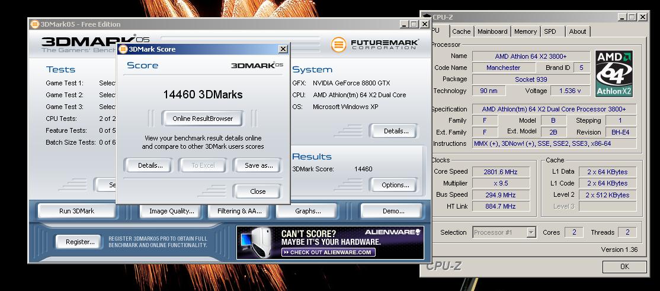Close the CPU-Z window via X

pos(642,17)
